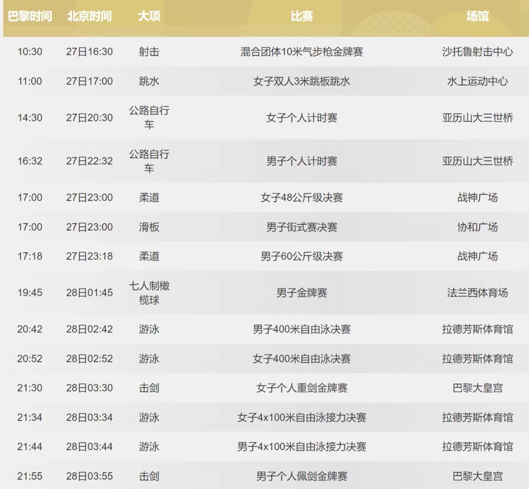Screen dimensions: 529x489
Task: Select the 大项 column header
Action: pyautogui.click(x=149, y=16)
